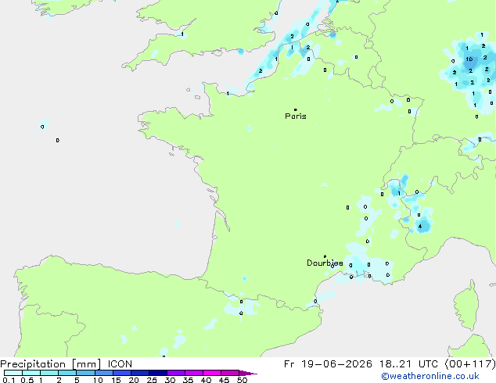
Task: Click the 'Precipitation [mm]' title text
Action: [x=51, y=364]
